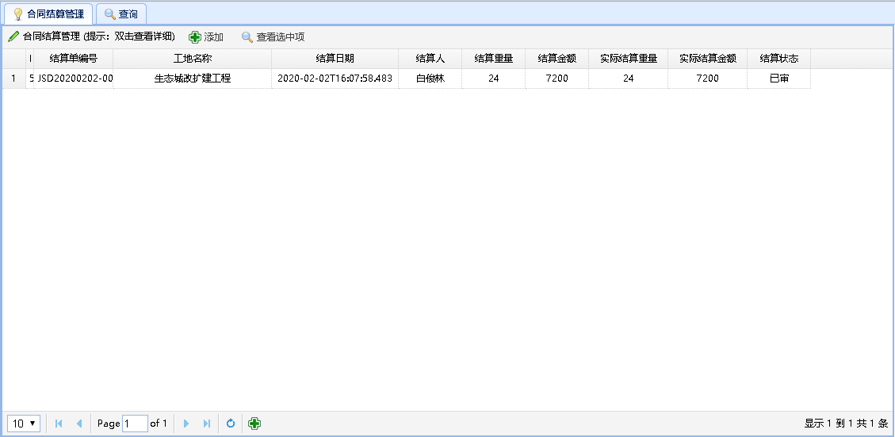This screenshot has width=895, height=437.
Task: Open the page size dropdown showing 10
Action: tap(24, 424)
